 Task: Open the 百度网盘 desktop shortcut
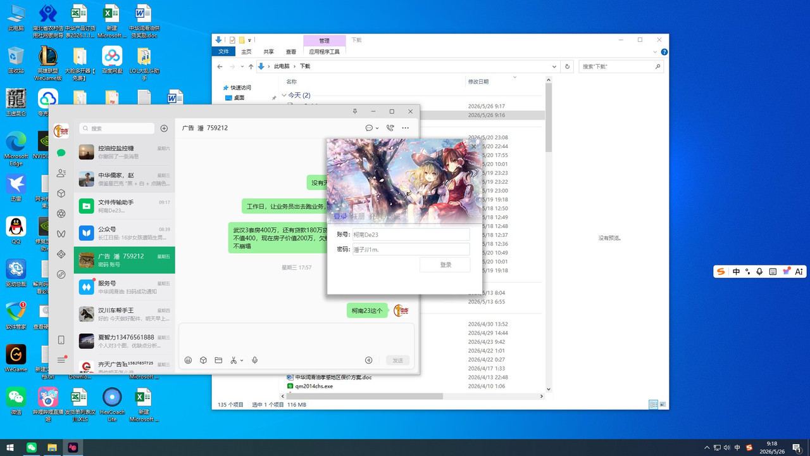tap(112, 60)
